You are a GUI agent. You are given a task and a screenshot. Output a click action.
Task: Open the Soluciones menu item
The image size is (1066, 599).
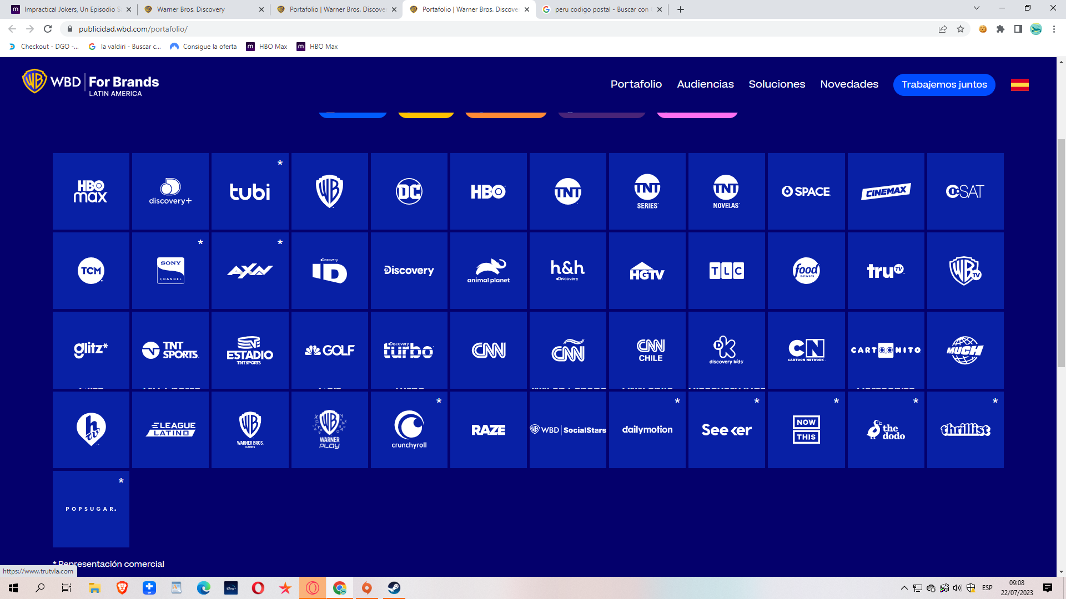[777, 84]
